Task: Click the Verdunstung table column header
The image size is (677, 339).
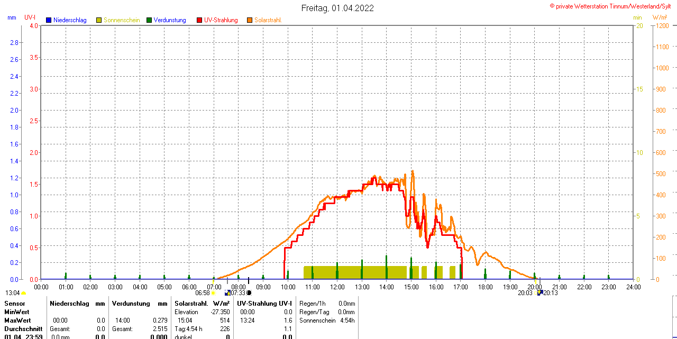Action: pyautogui.click(x=132, y=304)
